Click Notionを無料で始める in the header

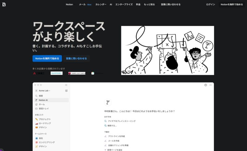click(x=232, y=4)
